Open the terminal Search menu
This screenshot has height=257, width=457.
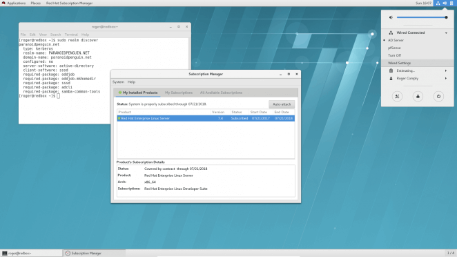click(x=55, y=35)
